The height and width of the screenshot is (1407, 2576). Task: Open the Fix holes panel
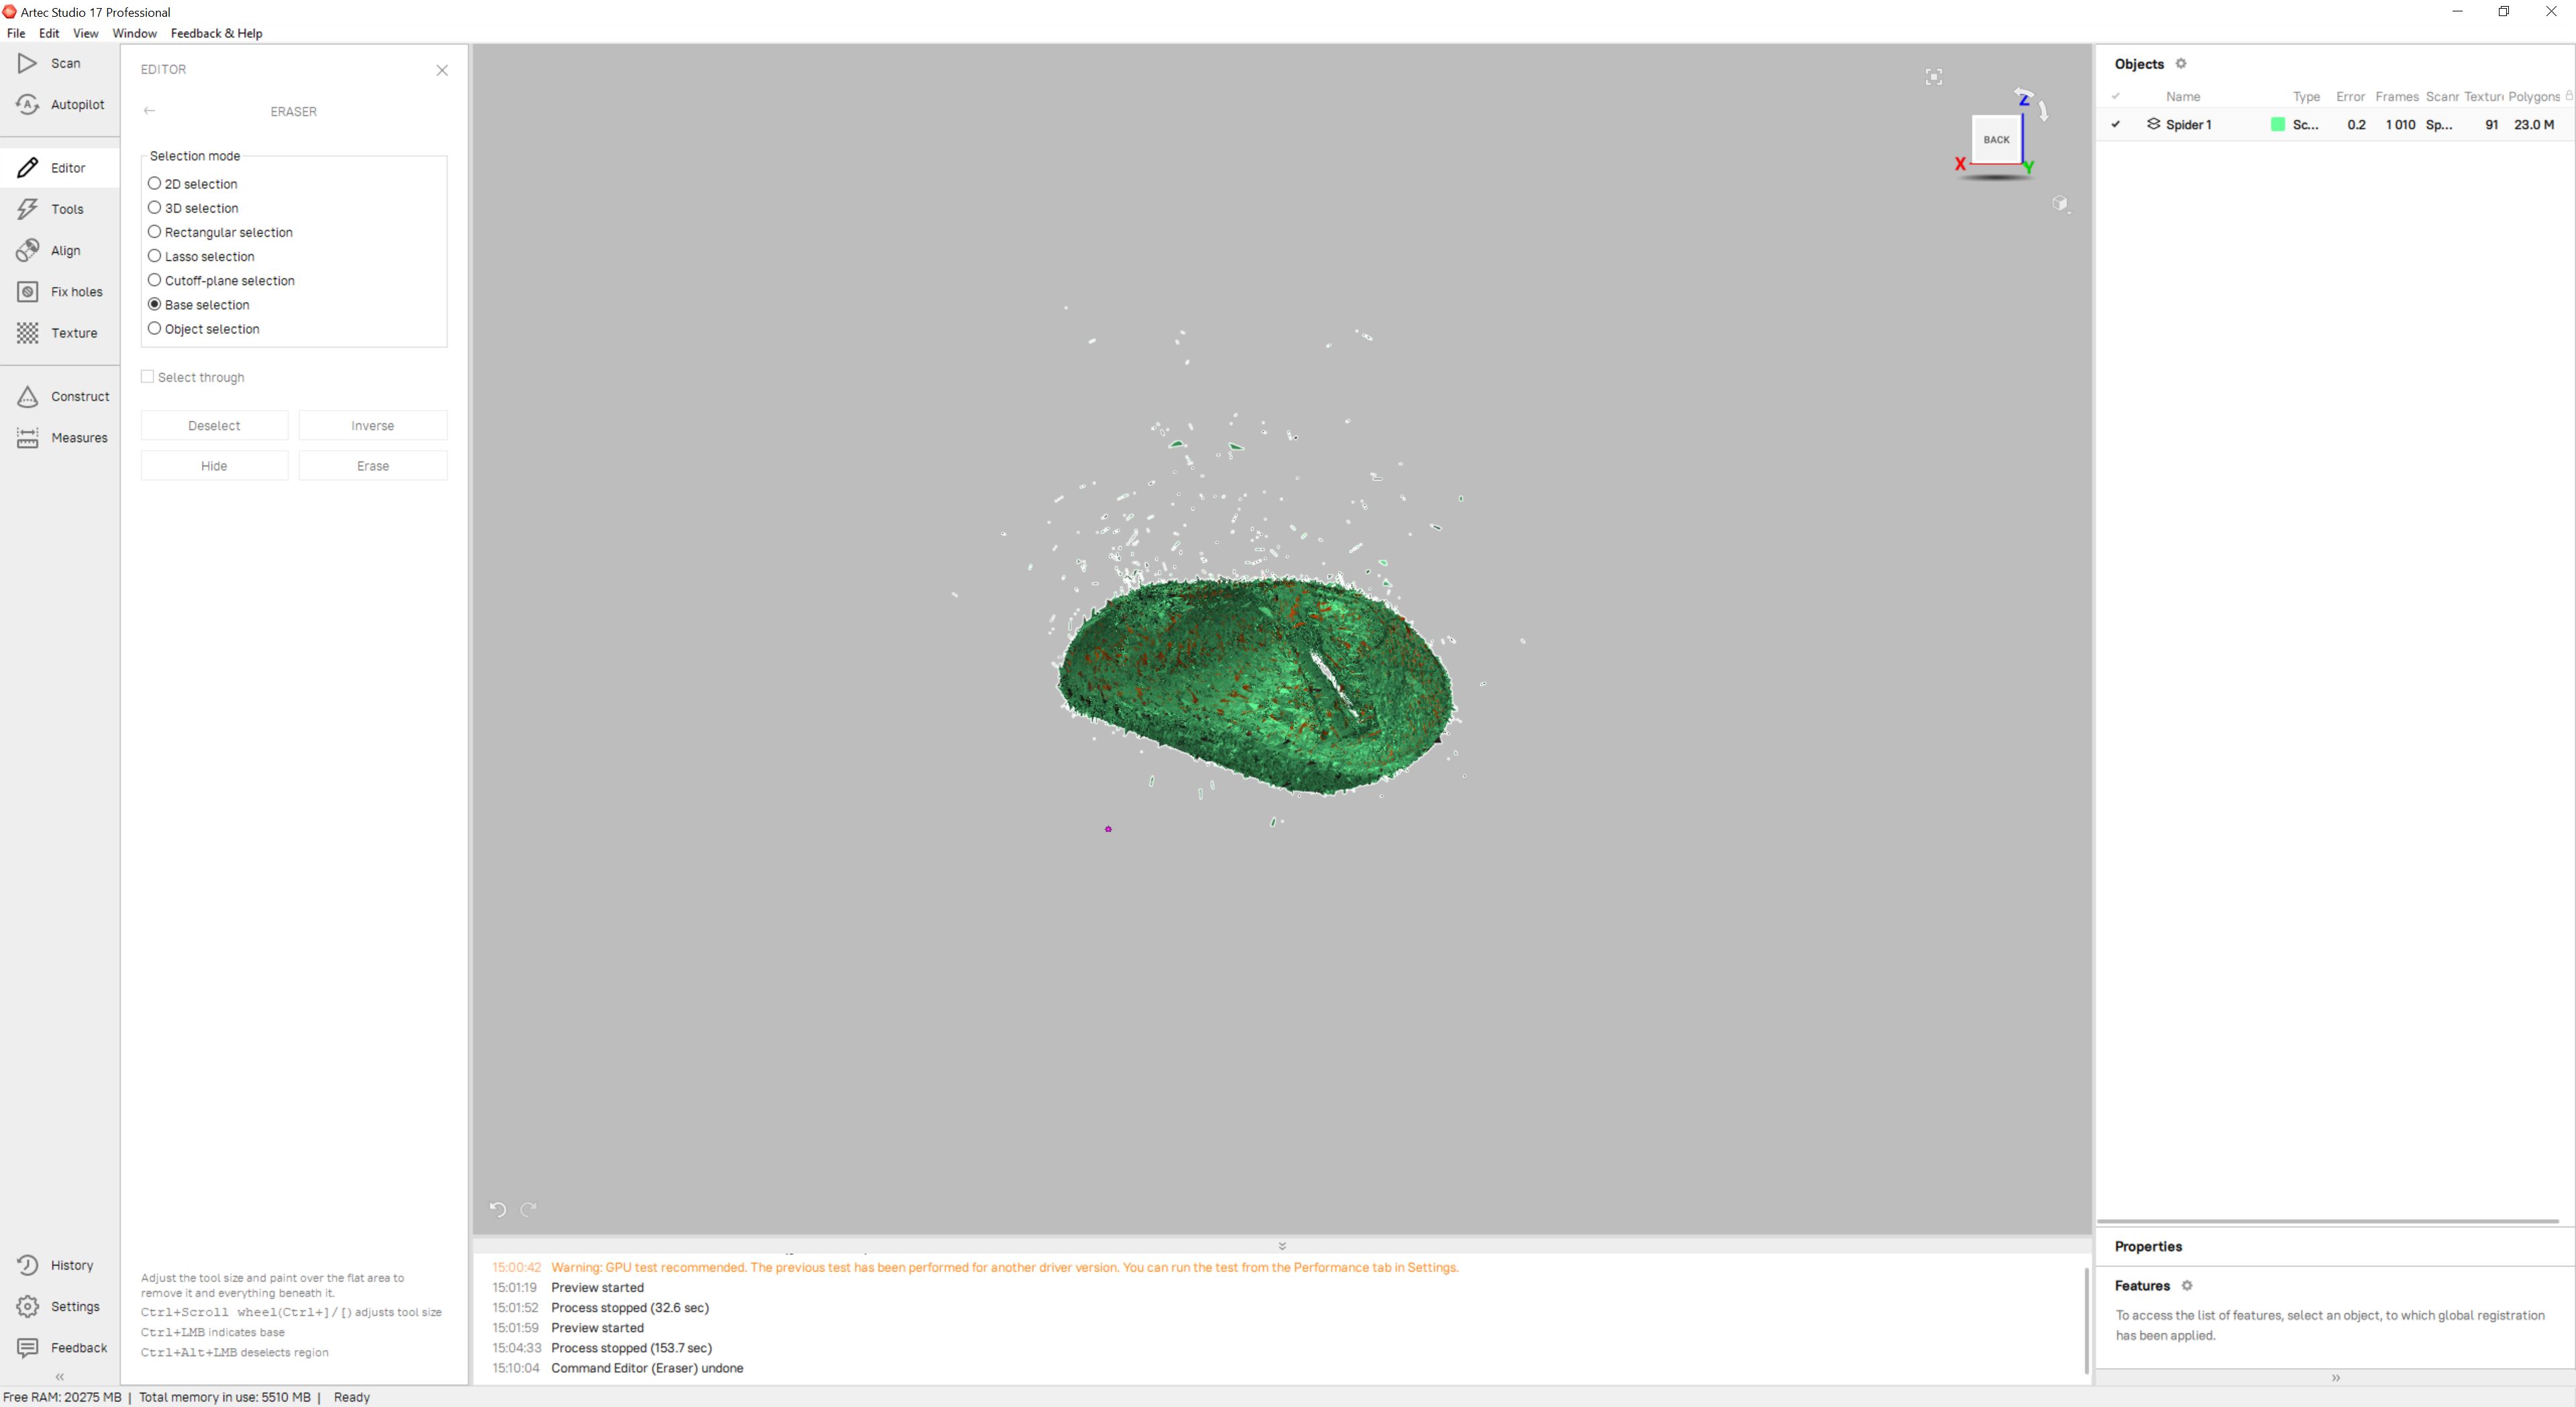point(60,292)
